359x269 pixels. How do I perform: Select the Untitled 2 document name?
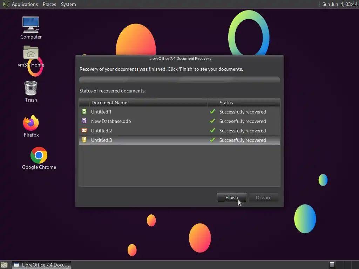[101, 131]
